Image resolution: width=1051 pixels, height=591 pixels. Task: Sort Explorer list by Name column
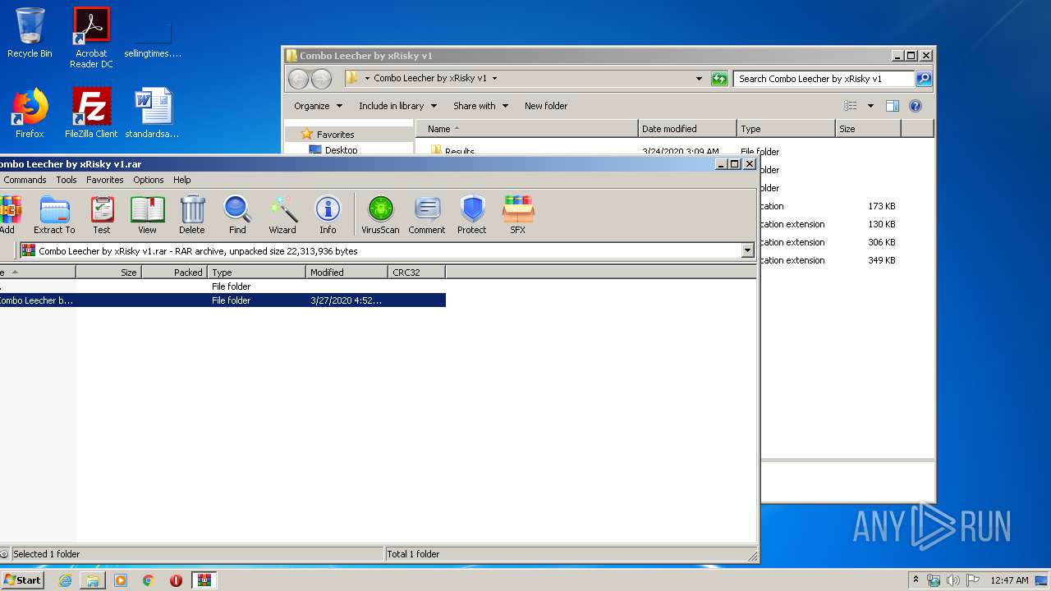526,129
